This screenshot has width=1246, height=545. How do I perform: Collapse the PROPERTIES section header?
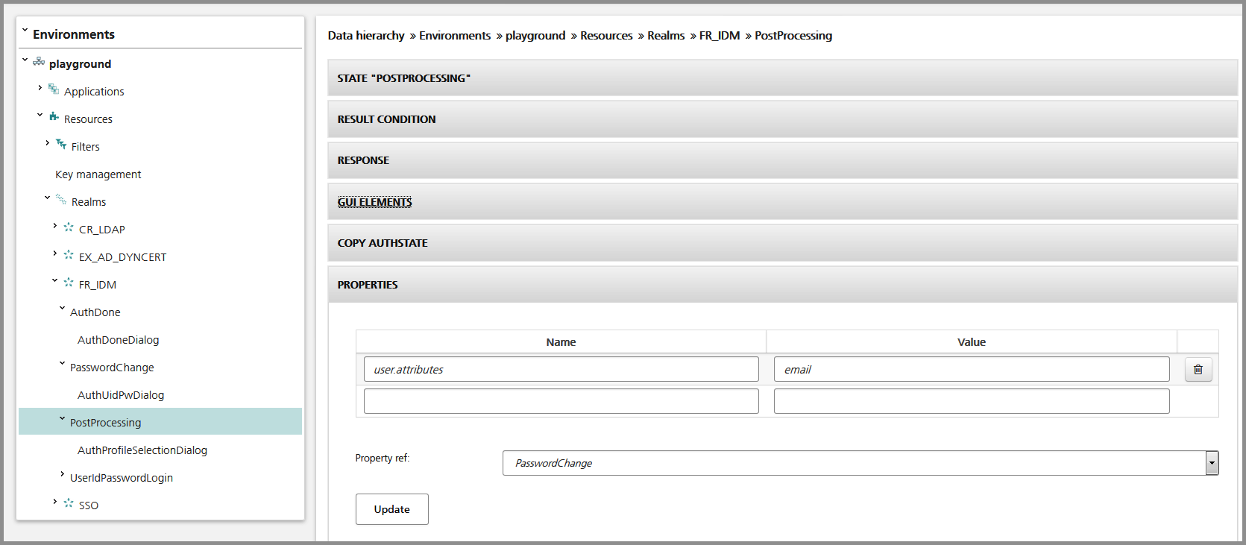point(782,285)
